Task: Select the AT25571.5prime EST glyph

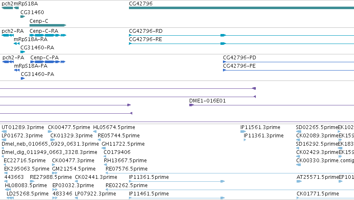Action: pos(299,181)
